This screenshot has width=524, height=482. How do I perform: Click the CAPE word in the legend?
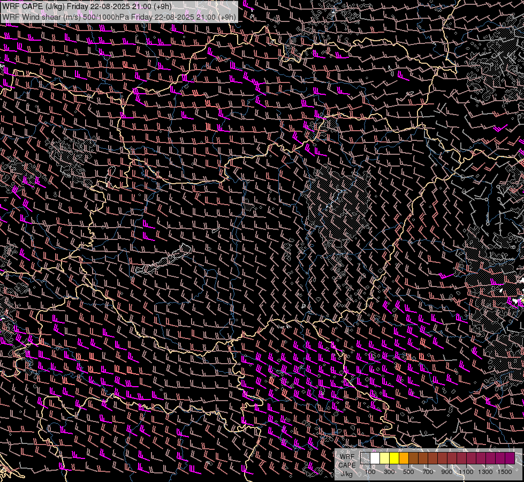click(x=347, y=465)
